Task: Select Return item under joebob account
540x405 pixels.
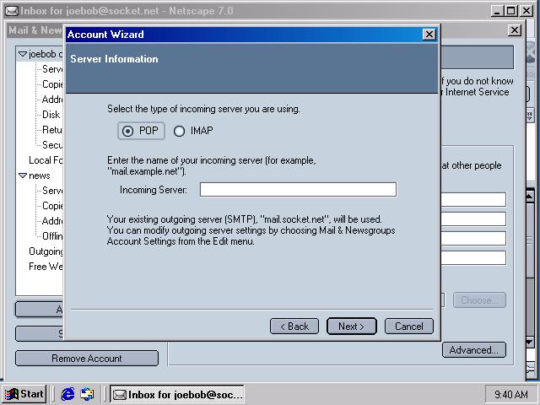Action: 52,130
